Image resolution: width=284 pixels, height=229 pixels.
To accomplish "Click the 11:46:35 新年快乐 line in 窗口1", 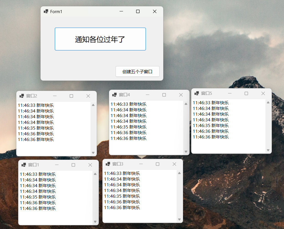I will (x=38, y=197).
